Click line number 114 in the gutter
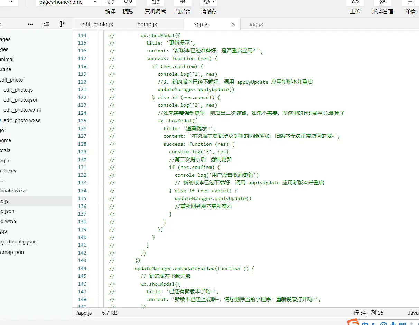This screenshot has height=325, width=419. (82, 35)
